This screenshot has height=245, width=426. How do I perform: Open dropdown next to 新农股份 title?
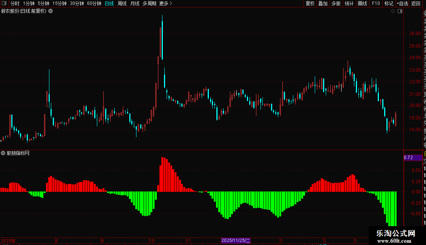51,11
